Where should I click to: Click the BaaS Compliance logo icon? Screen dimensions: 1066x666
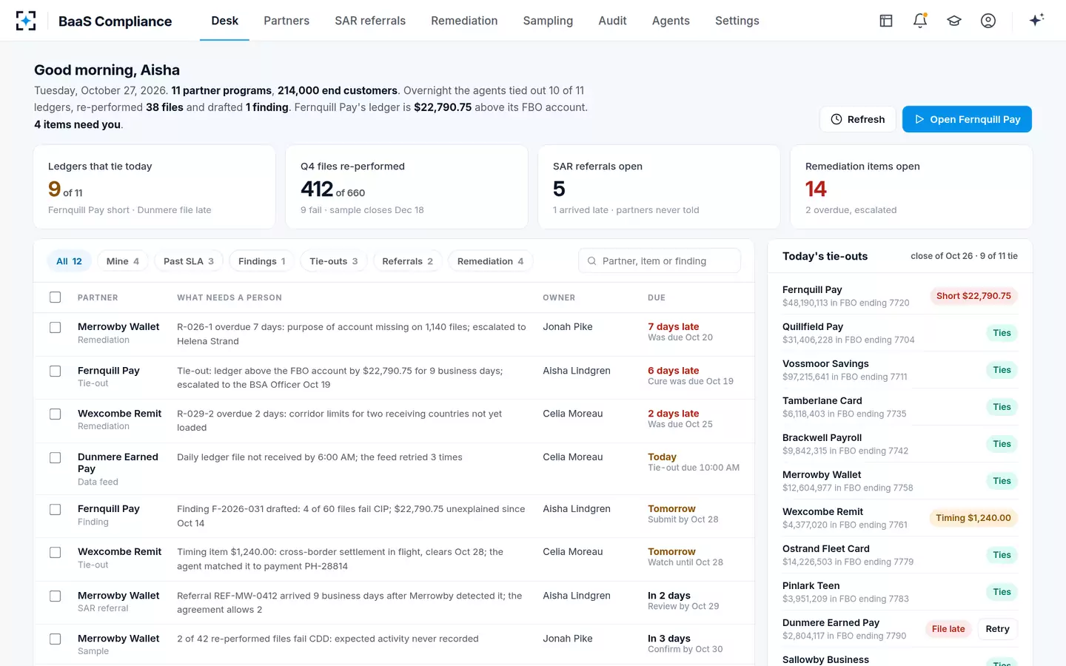26,21
